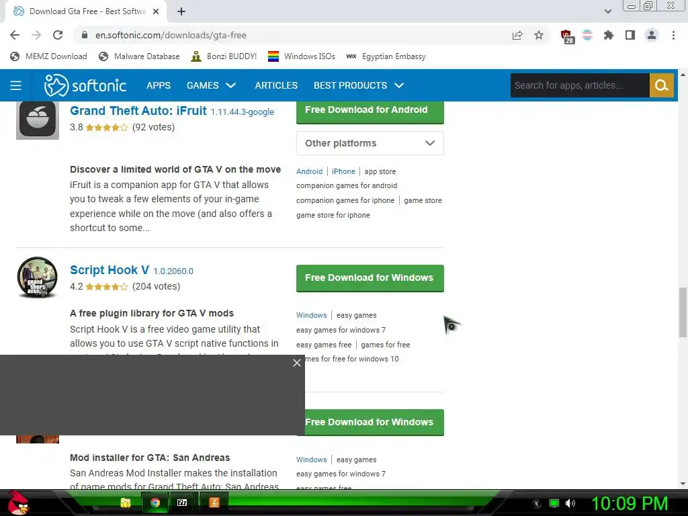Open Chrome's three-dot menu

click(673, 35)
